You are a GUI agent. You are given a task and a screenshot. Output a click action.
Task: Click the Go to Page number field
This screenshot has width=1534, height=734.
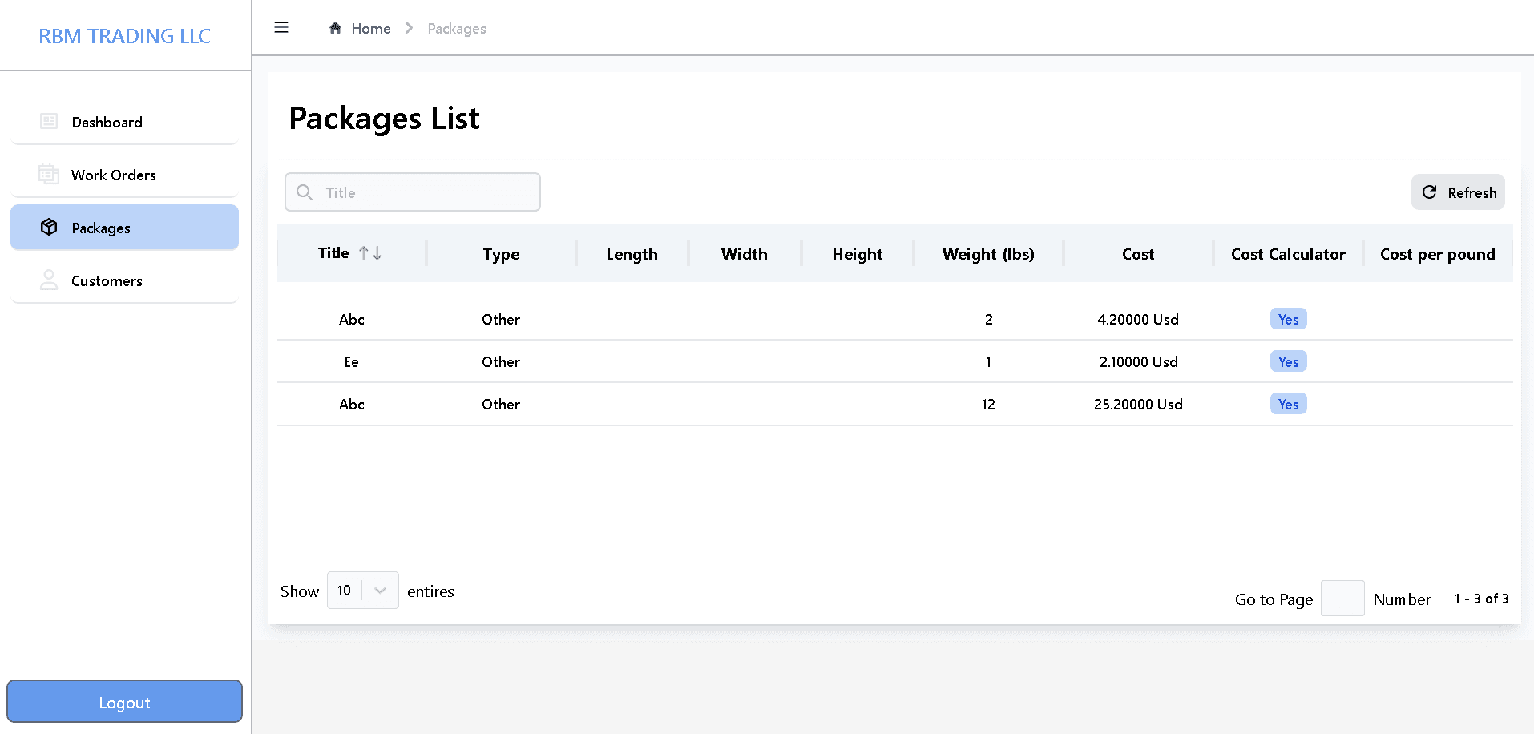(x=1342, y=599)
